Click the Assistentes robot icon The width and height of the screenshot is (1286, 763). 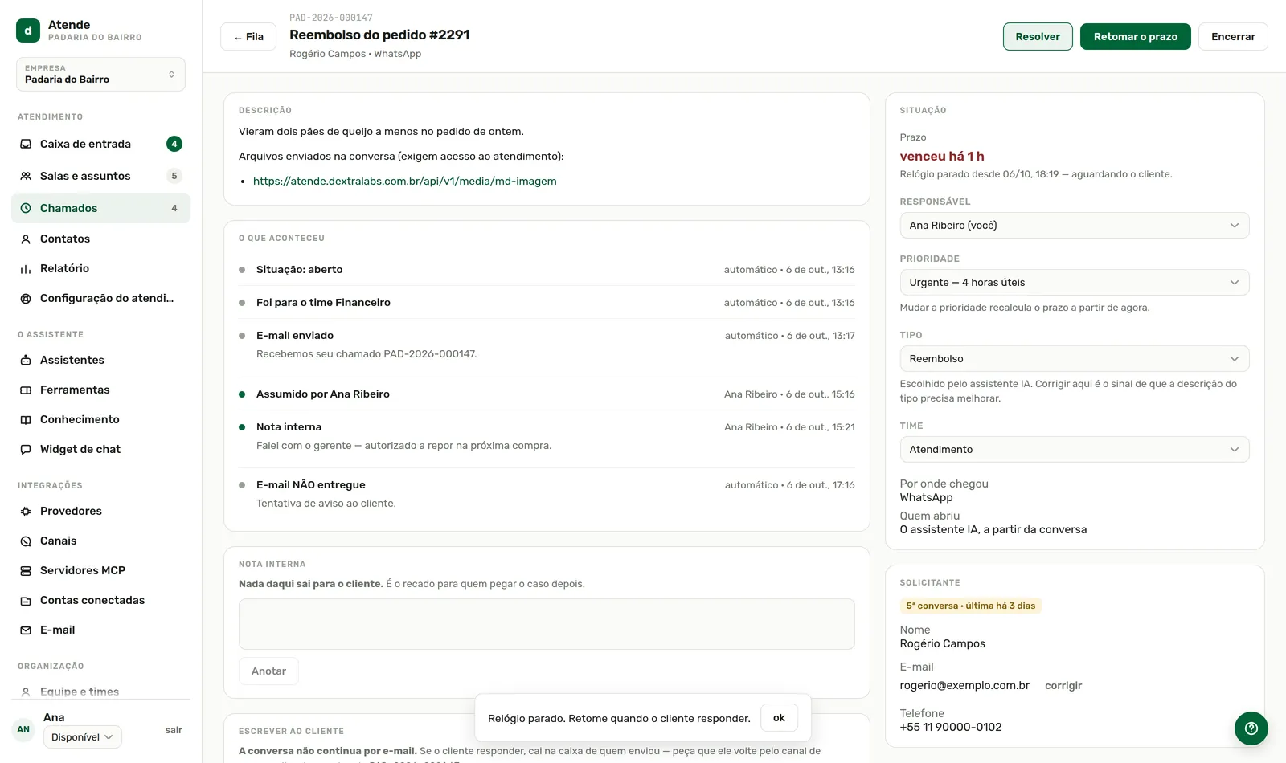point(26,360)
